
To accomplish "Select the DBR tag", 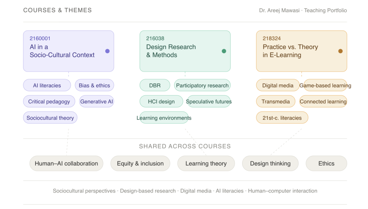I will click(x=155, y=86).
